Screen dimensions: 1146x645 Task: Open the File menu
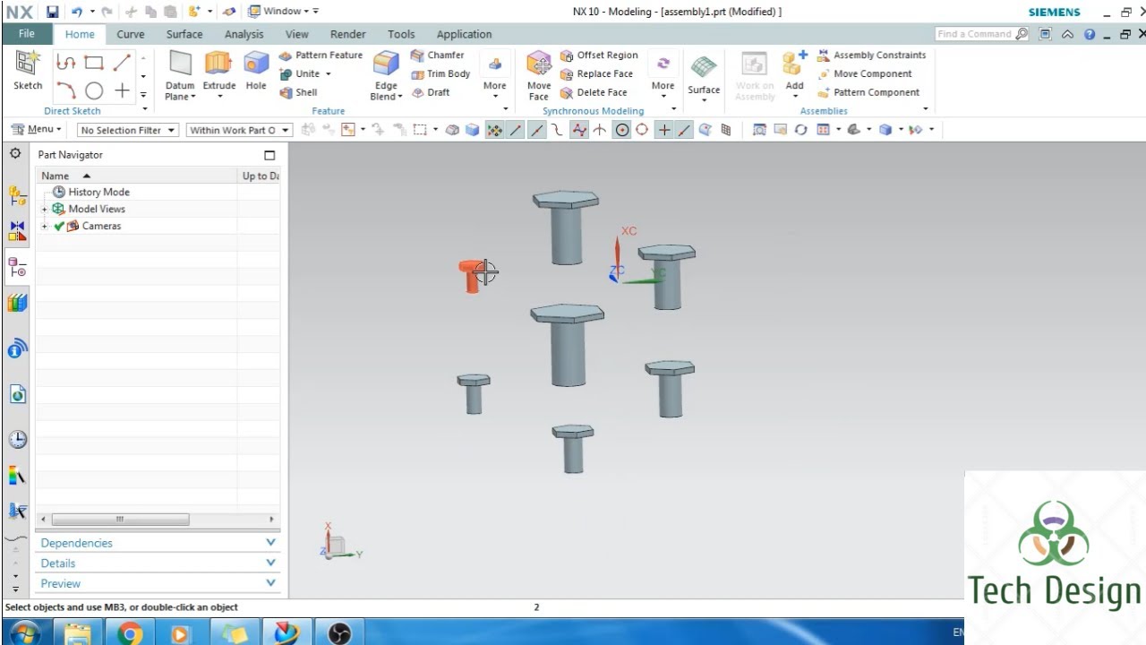click(x=27, y=34)
